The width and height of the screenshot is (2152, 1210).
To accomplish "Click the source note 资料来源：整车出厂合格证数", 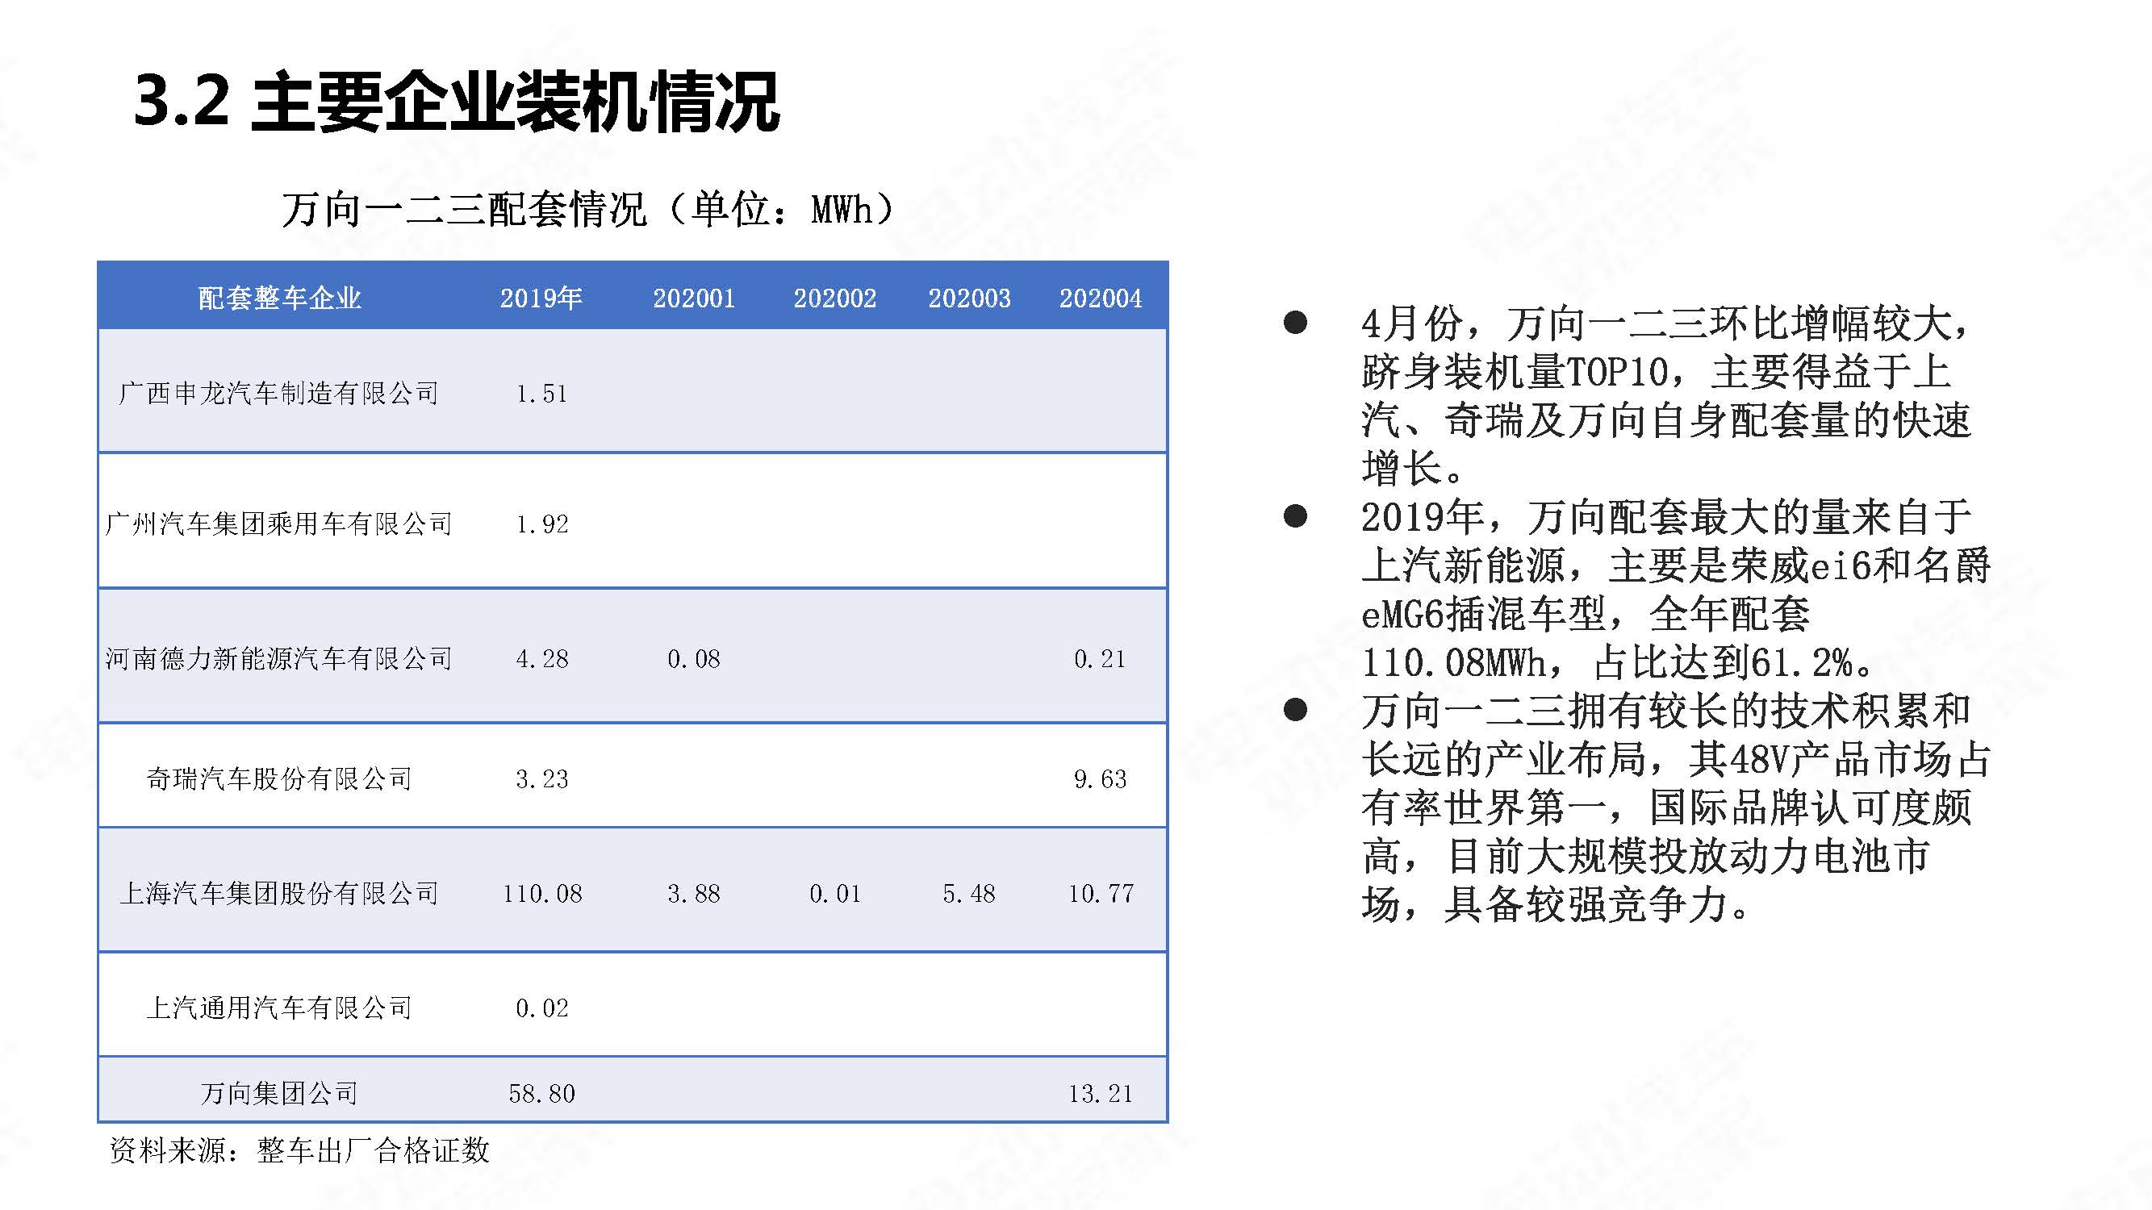I will (299, 1151).
